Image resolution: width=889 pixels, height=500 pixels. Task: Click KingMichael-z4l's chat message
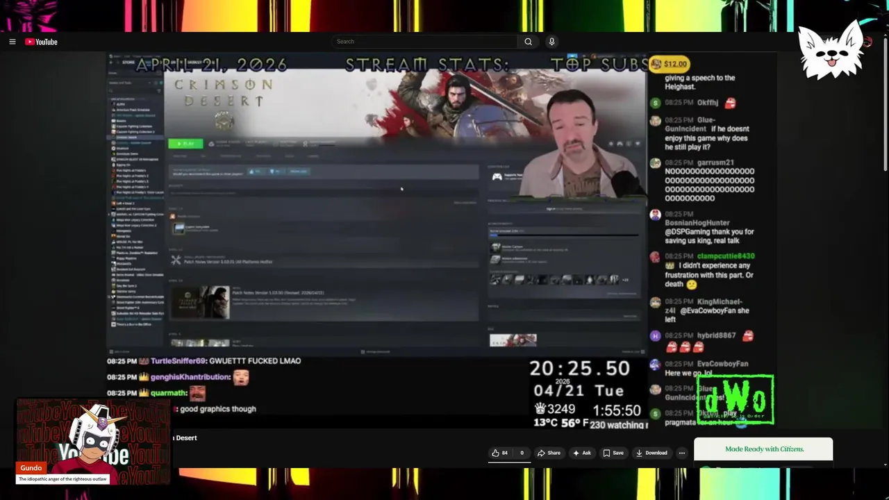tap(701, 310)
